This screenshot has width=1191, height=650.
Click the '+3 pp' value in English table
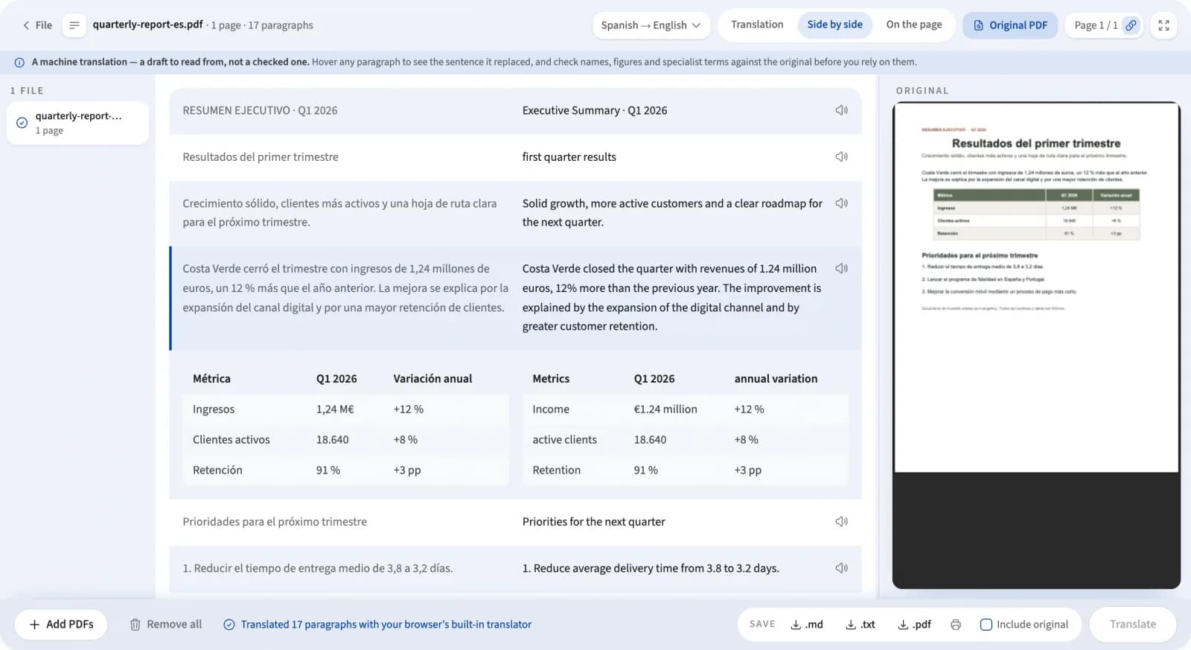pyautogui.click(x=747, y=471)
